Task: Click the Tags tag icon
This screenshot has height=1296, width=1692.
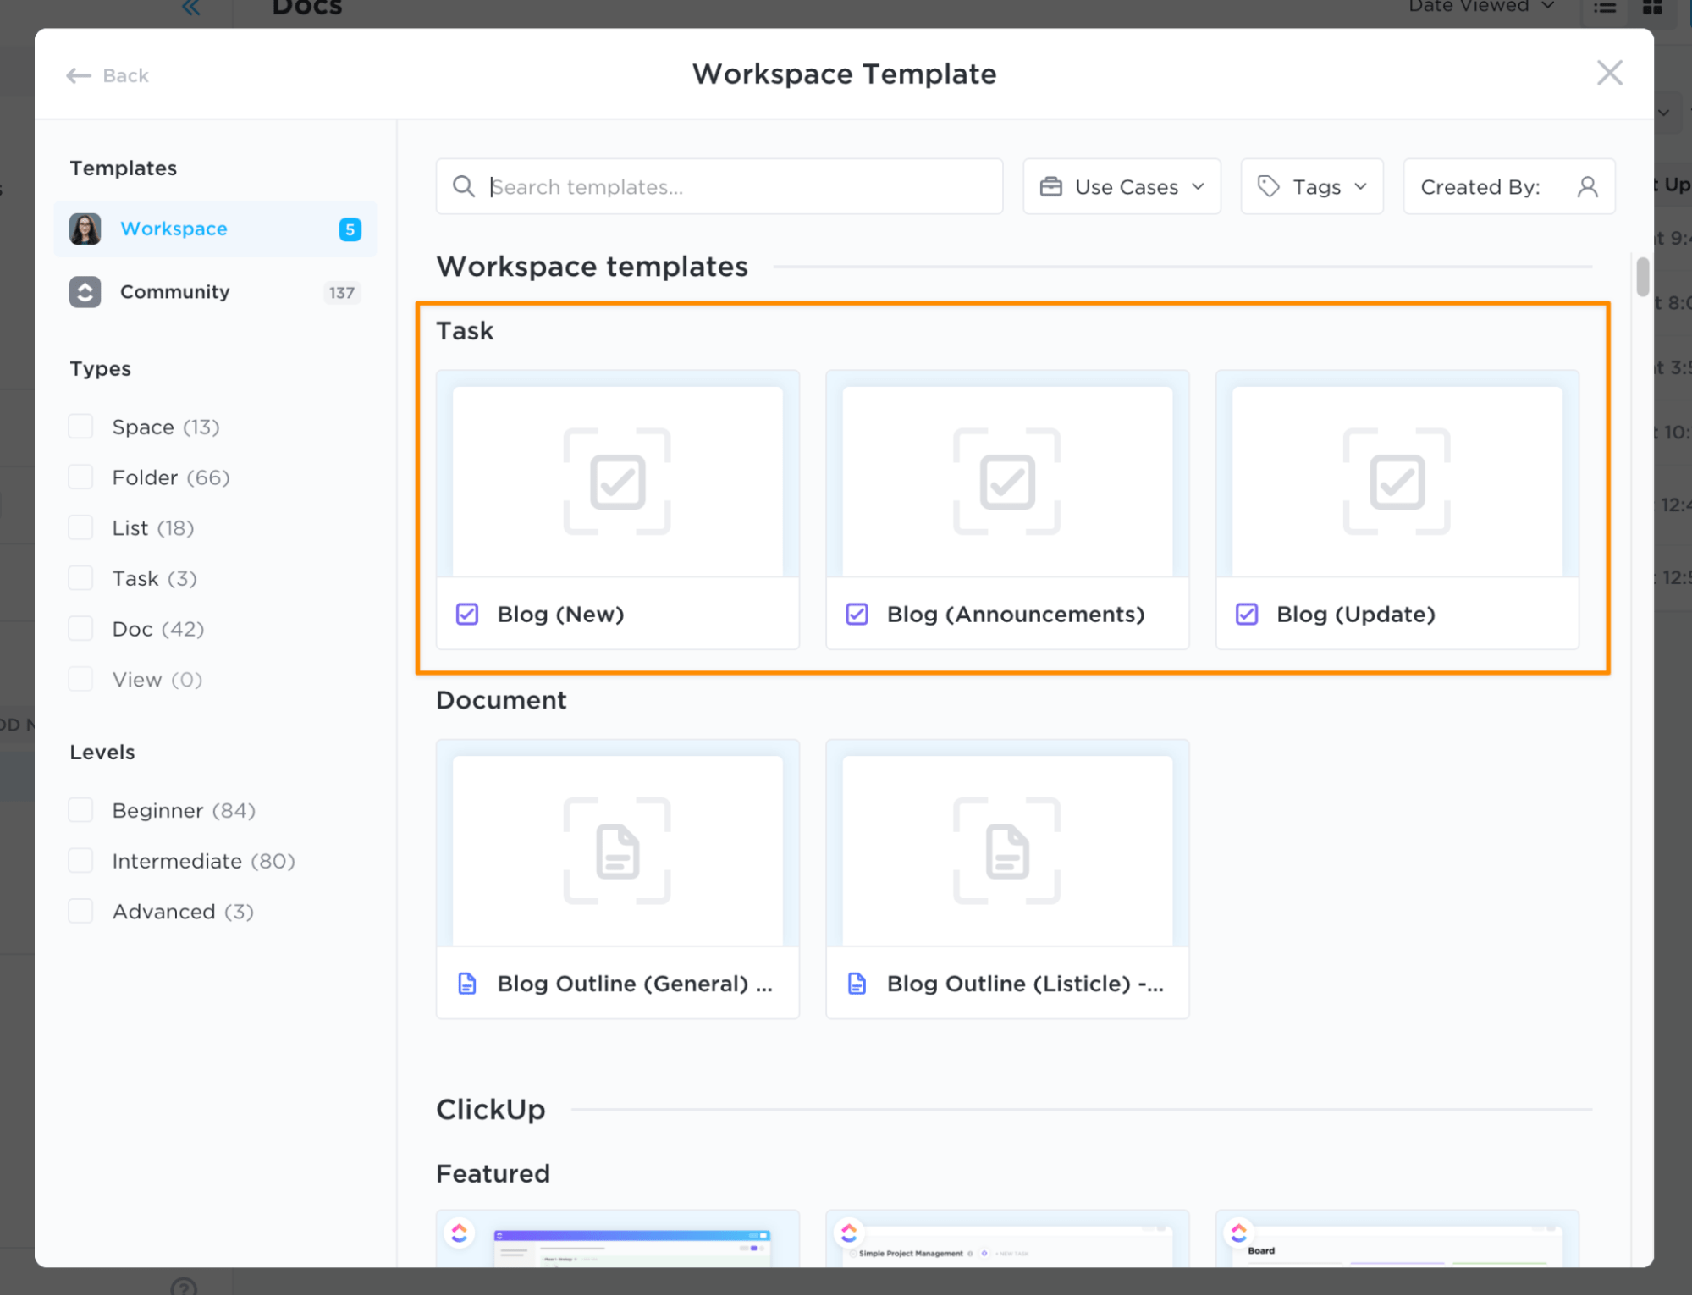Action: 1268,186
